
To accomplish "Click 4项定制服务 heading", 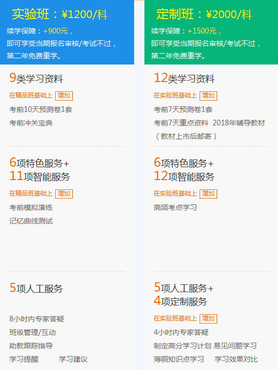I will tap(181, 301).
